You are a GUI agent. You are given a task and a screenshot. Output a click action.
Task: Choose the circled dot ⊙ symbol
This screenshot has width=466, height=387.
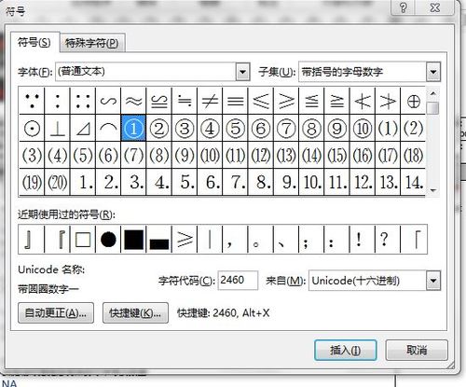point(32,128)
